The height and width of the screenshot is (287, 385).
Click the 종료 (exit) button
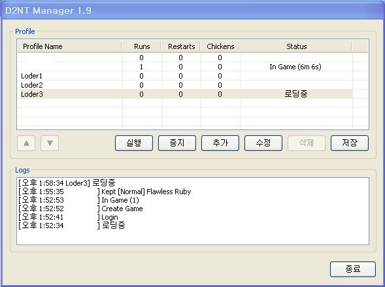pyautogui.click(x=353, y=269)
